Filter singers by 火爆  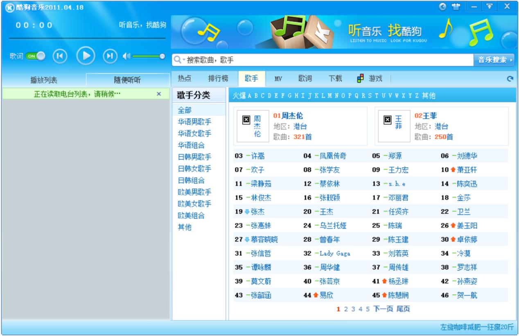tap(239, 96)
